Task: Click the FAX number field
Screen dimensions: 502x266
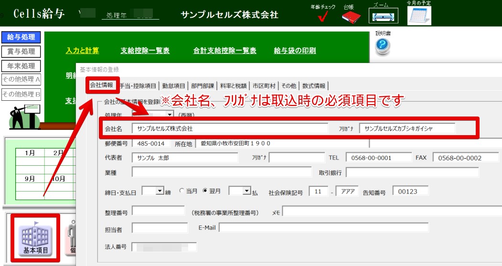Action: pos(466,158)
